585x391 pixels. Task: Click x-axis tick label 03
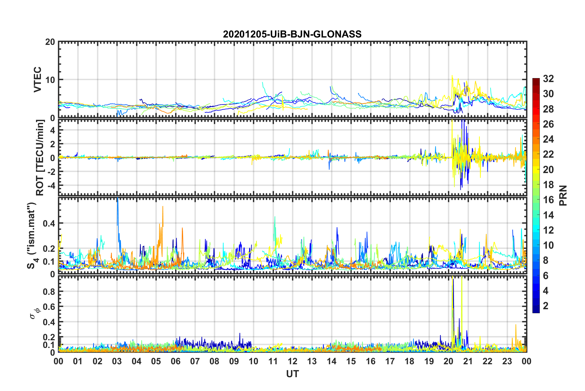tap(117, 361)
